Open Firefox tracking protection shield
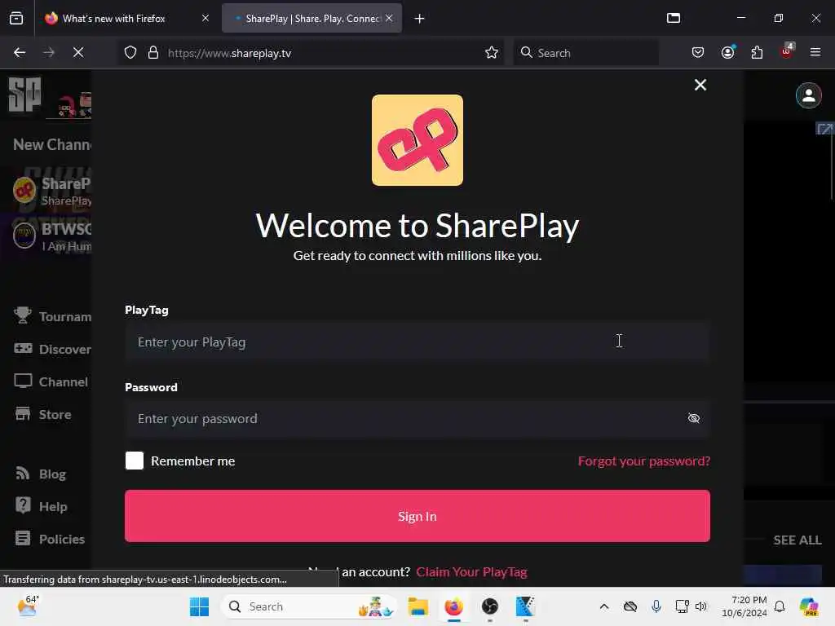 click(x=130, y=53)
